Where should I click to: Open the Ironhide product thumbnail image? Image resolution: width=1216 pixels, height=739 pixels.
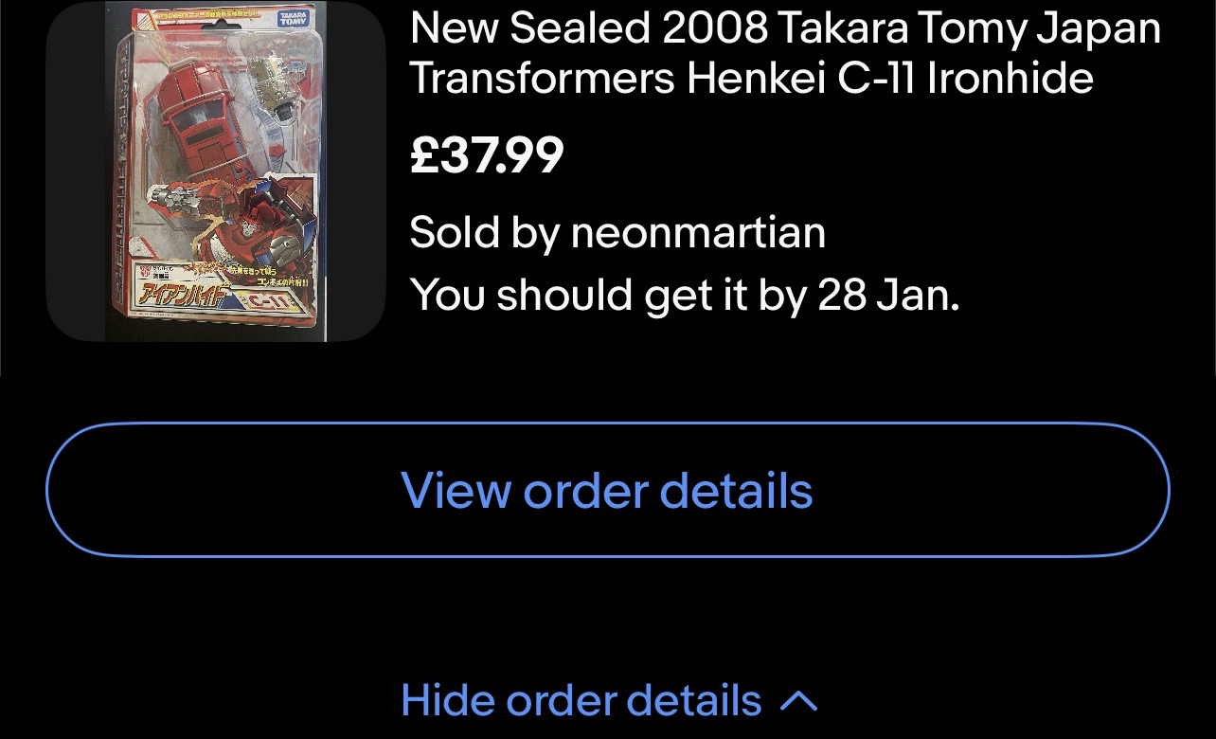pos(216,171)
